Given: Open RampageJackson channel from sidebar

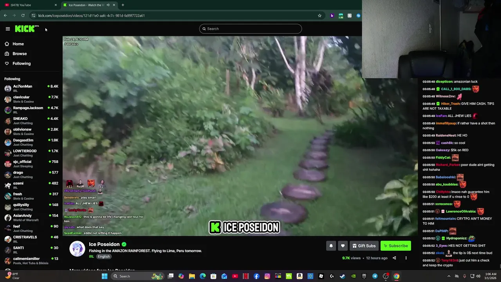Looking at the screenshot, I should coord(31,110).
